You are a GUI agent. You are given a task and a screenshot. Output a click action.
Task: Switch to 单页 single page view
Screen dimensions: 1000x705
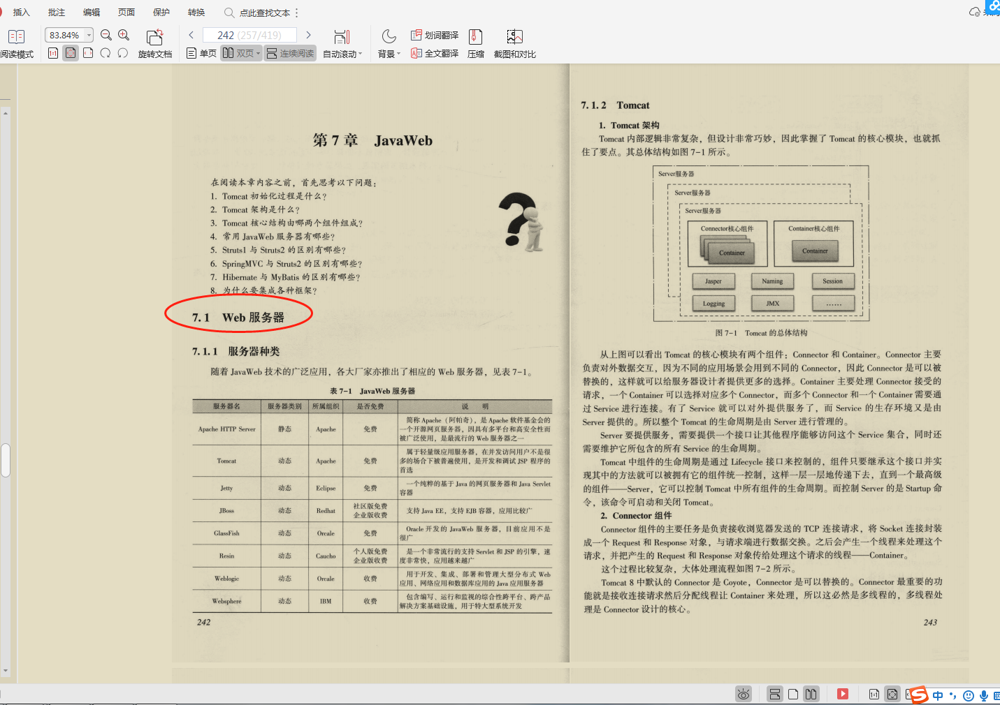[x=201, y=53]
